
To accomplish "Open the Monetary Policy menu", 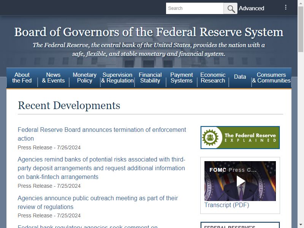I will [84, 78].
